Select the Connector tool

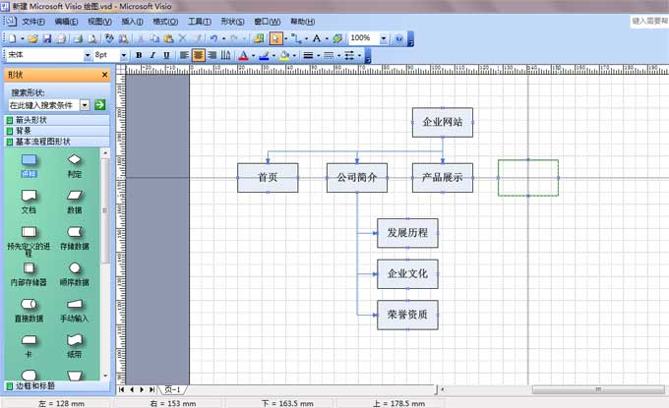click(x=297, y=38)
